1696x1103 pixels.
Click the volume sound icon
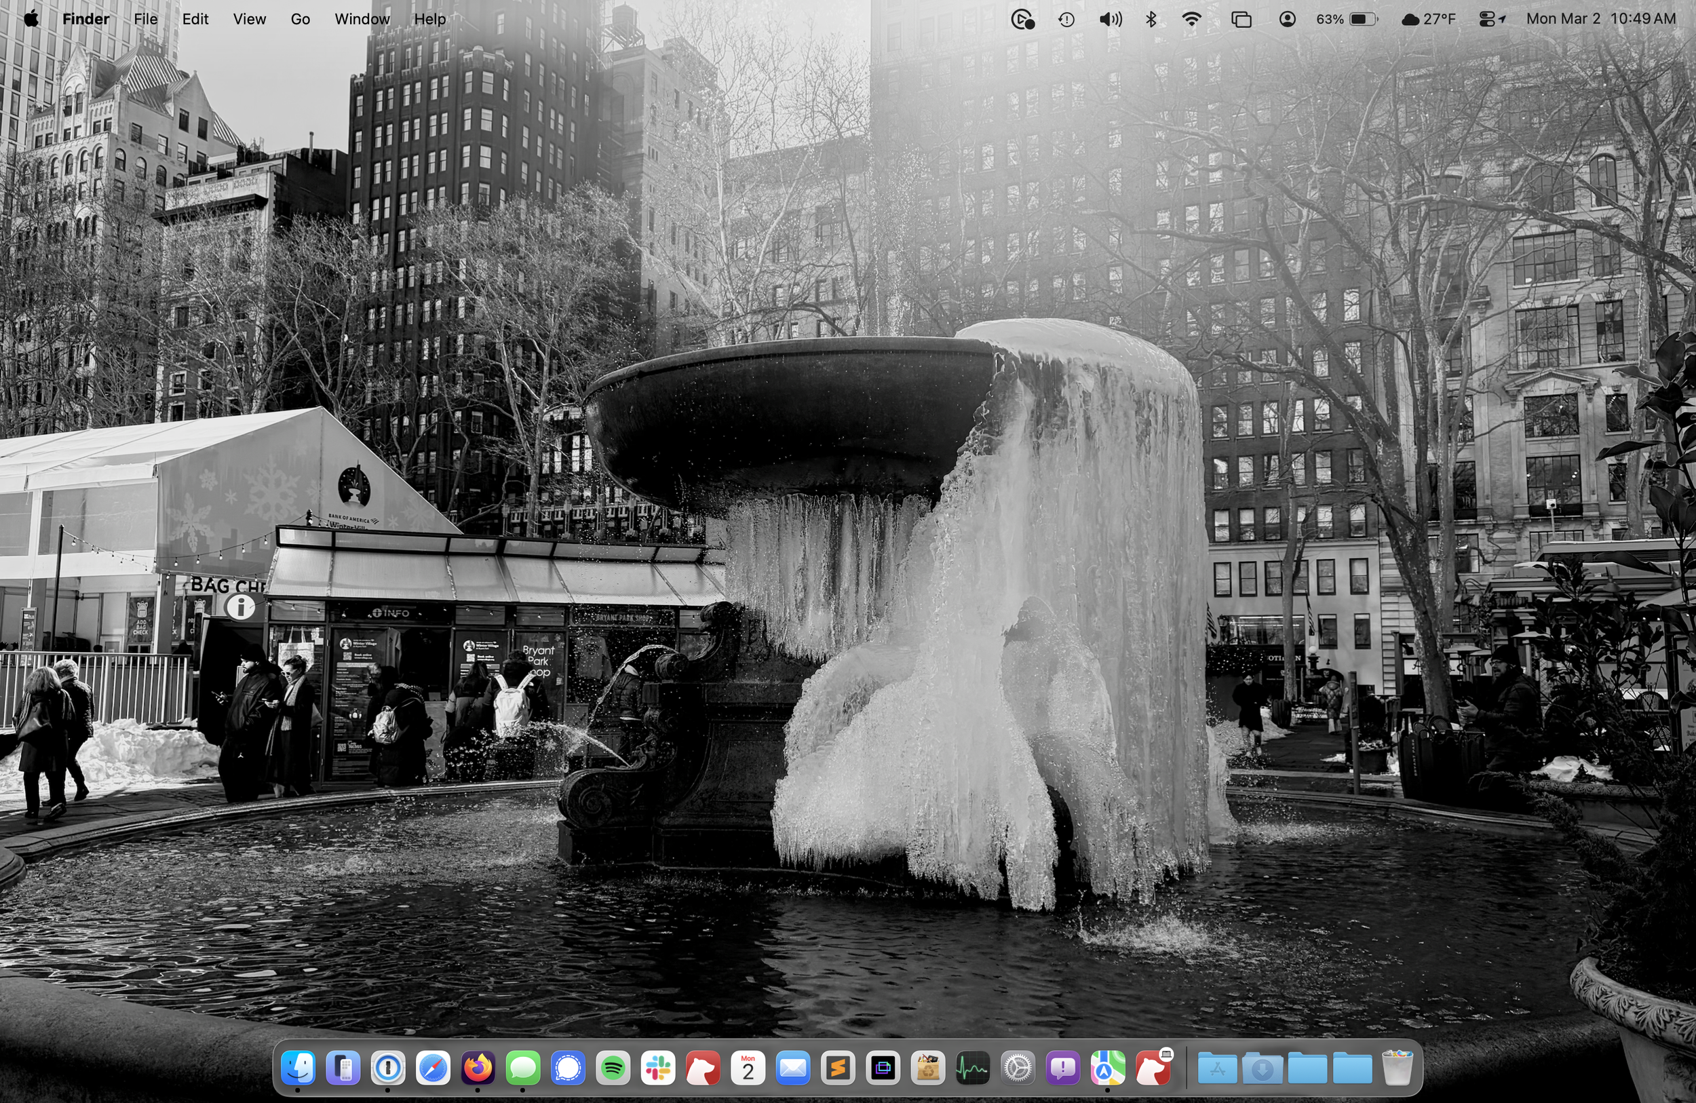pos(1111,19)
